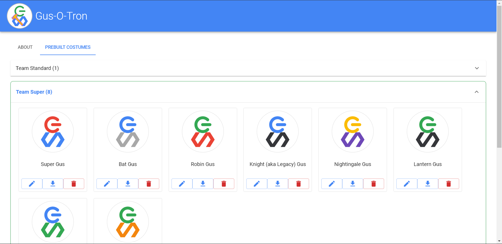The width and height of the screenshot is (502, 244).
Task: Download the Bat Gus costume
Action: pos(128,184)
